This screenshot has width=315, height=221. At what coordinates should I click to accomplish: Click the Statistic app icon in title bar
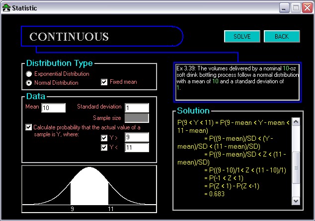pyautogui.click(x=6, y=8)
